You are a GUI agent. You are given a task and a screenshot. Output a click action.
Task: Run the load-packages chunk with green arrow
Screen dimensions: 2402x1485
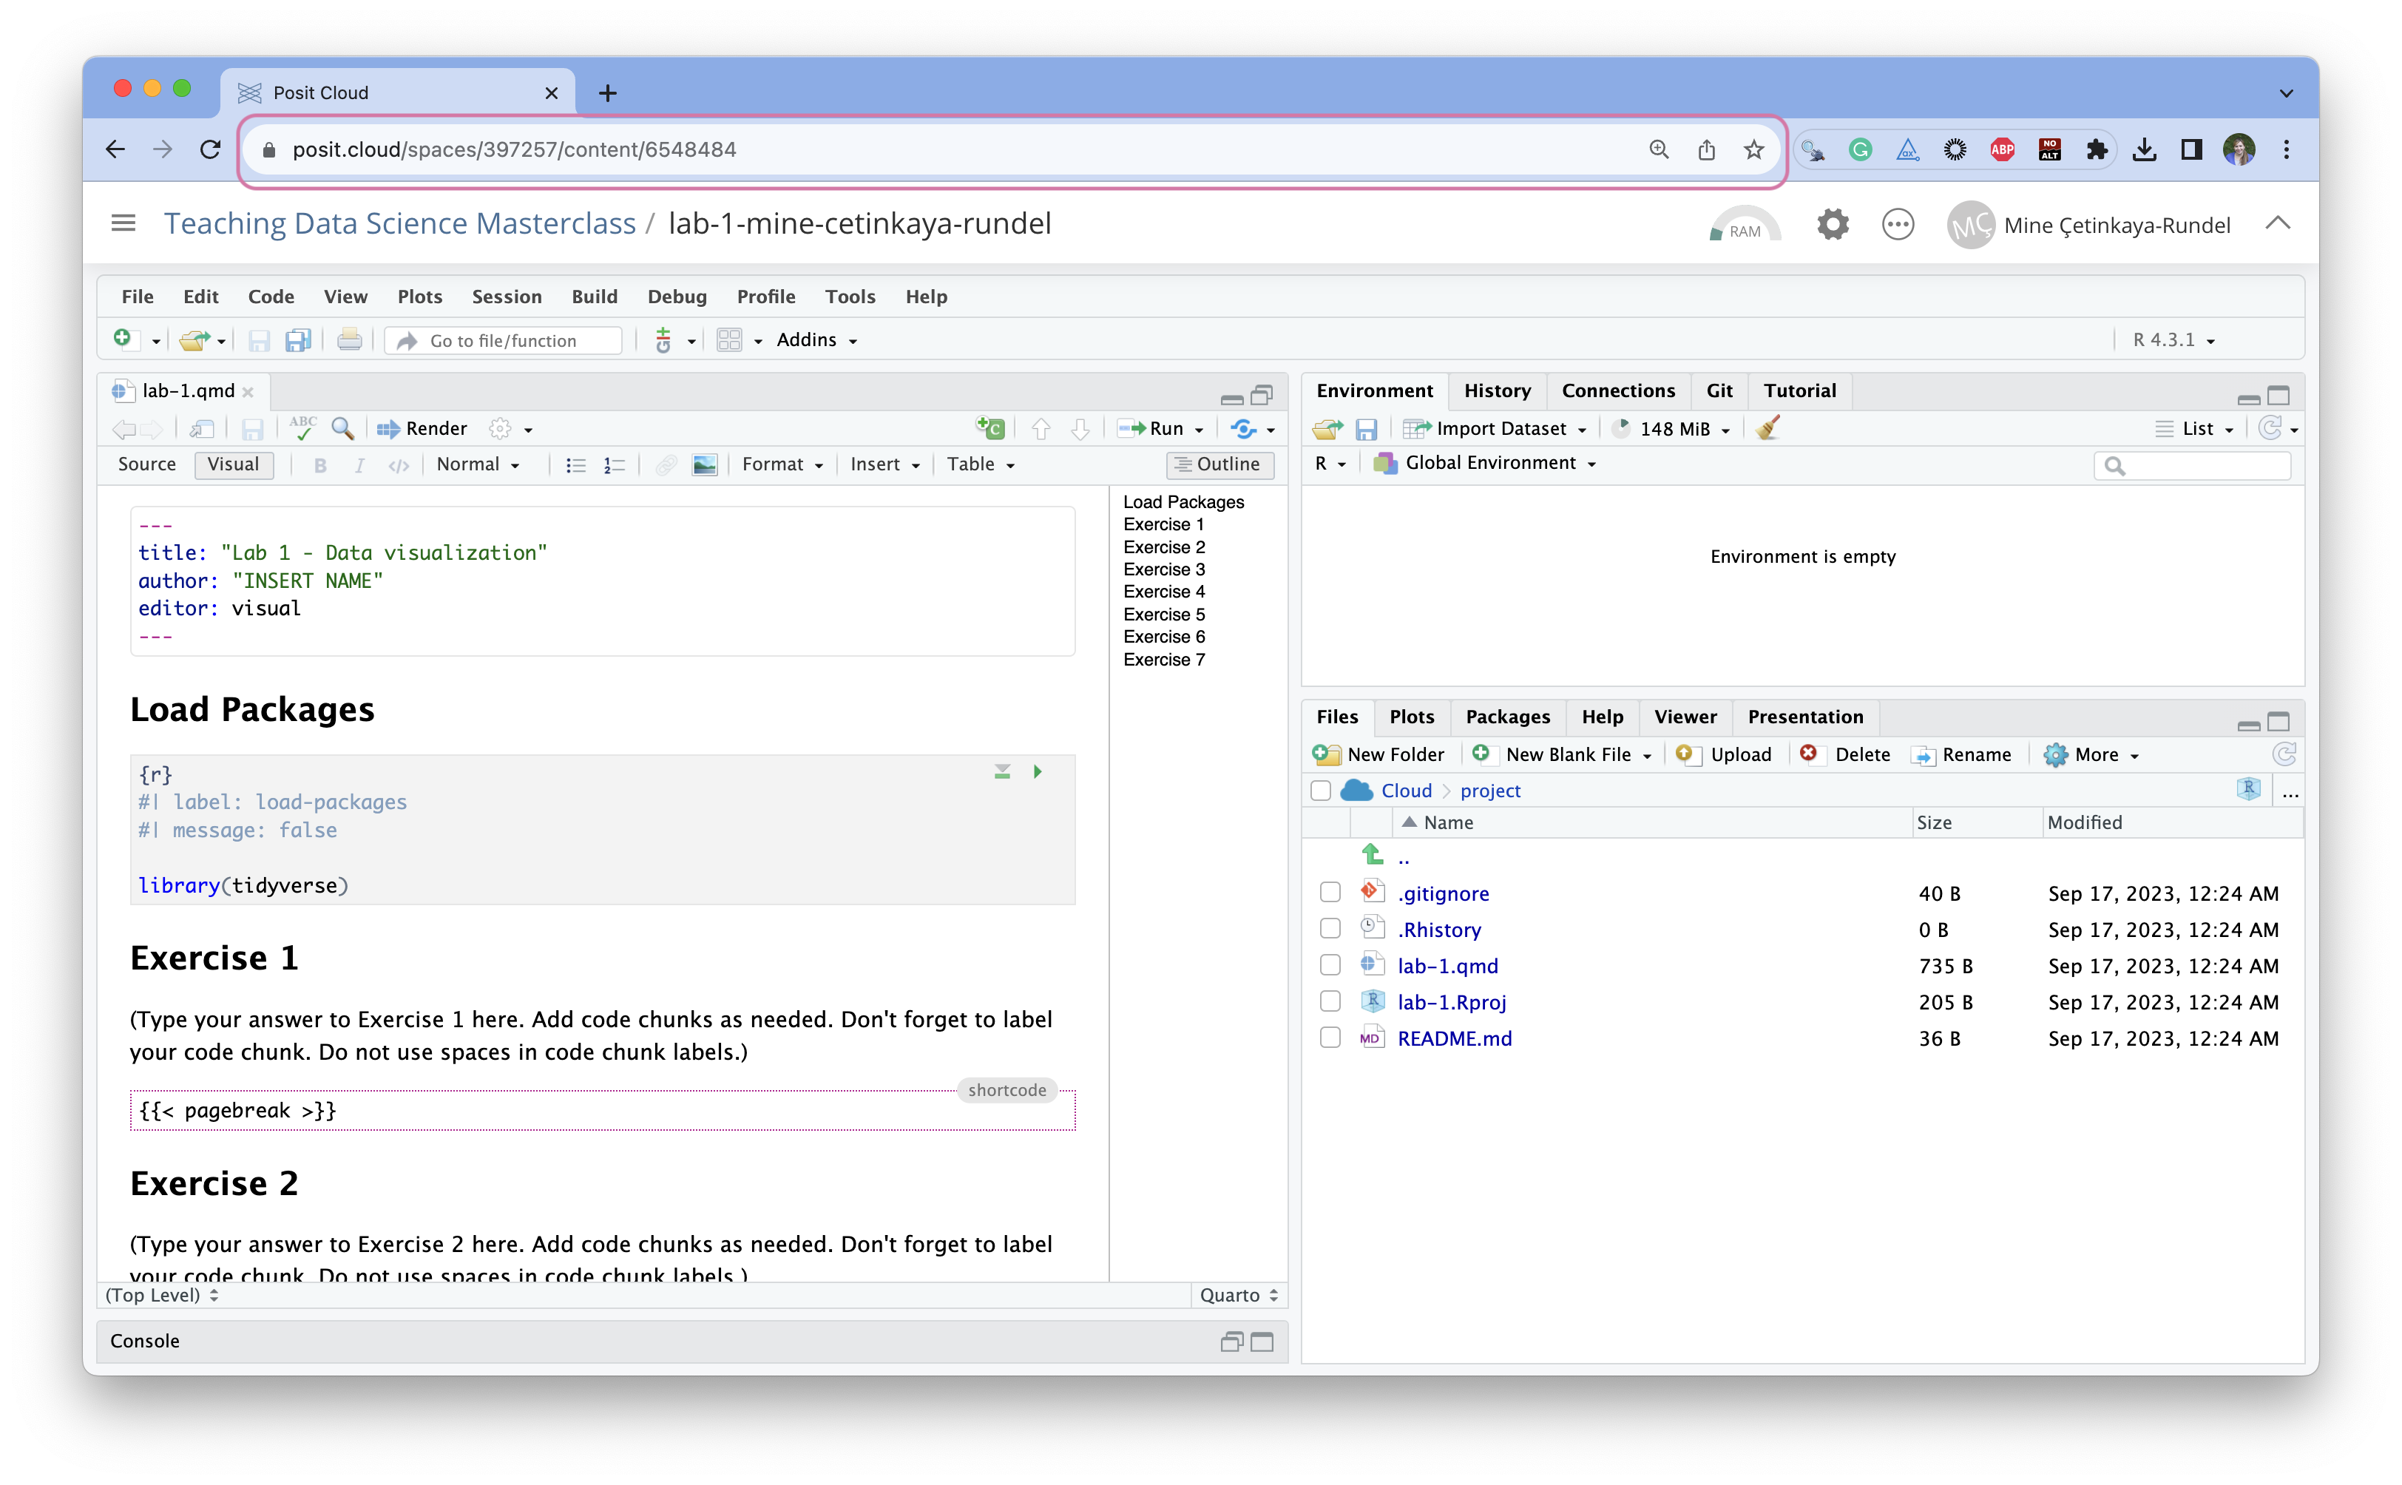(x=1037, y=772)
